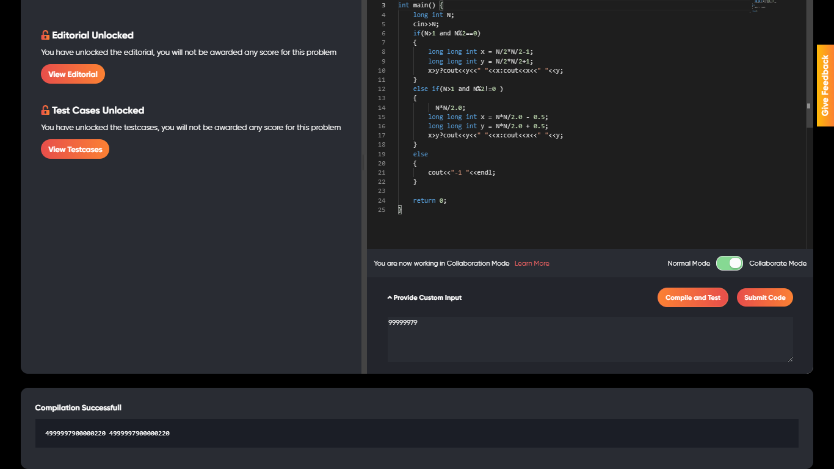The height and width of the screenshot is (469, 834).
Task: Click the Test Cases Unlocked padlock icon
Action: click(45, 111)
